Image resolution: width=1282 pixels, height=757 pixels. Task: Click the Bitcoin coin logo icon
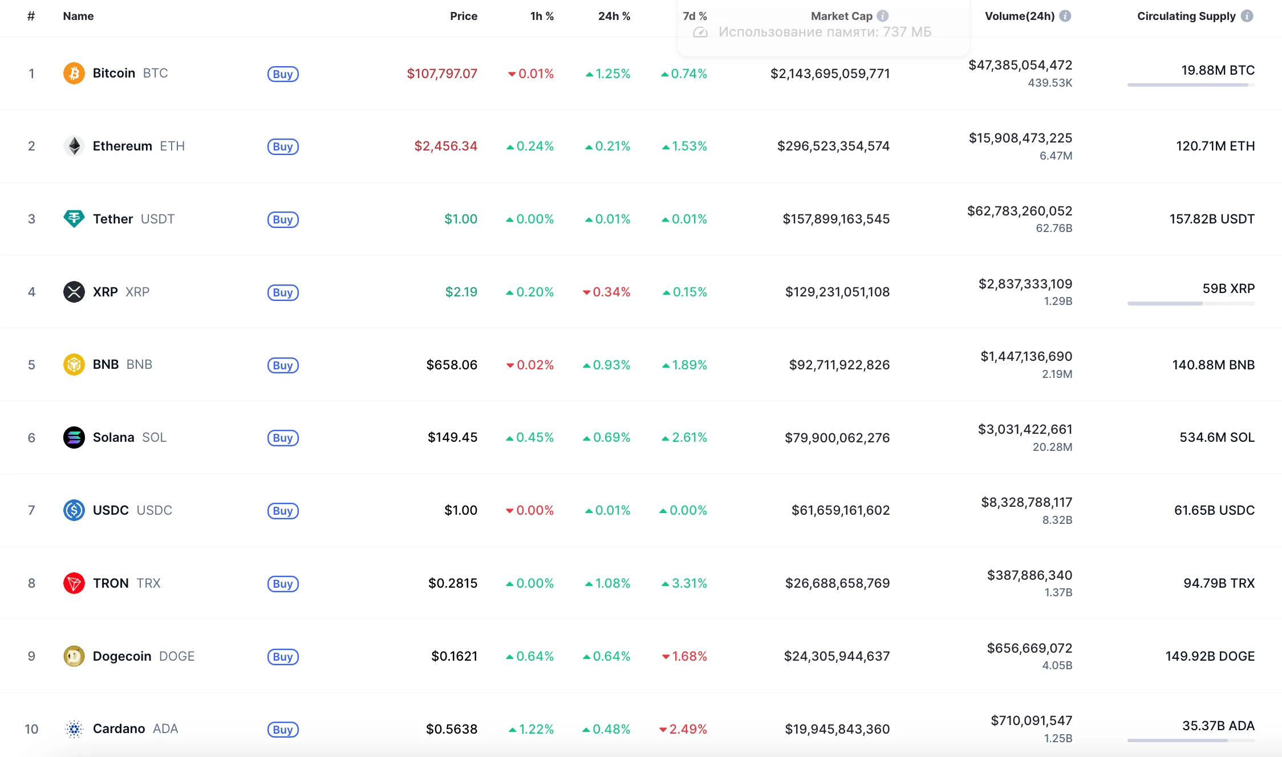click(x=74, y=73)
